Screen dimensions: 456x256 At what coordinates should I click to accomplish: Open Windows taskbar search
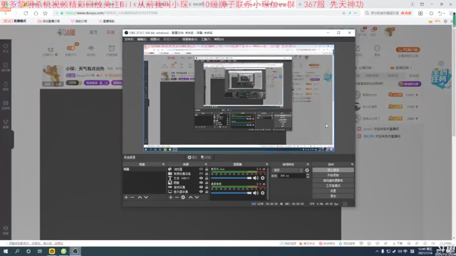coord(17,251)
